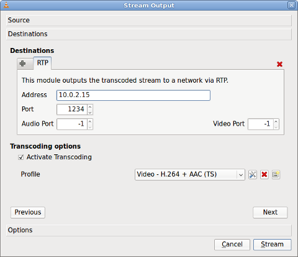
Task: Expand the Options section
Action: pos(149,230)
